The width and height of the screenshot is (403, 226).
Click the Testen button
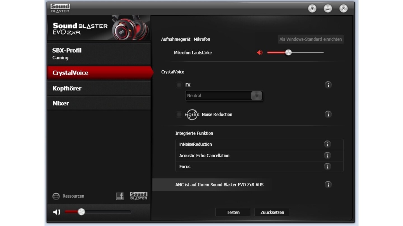point(233,212)
